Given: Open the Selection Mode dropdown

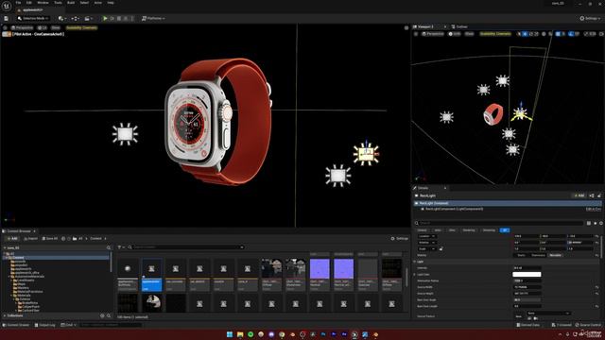Looking at the screenshot, I should [x=33, y=18].
